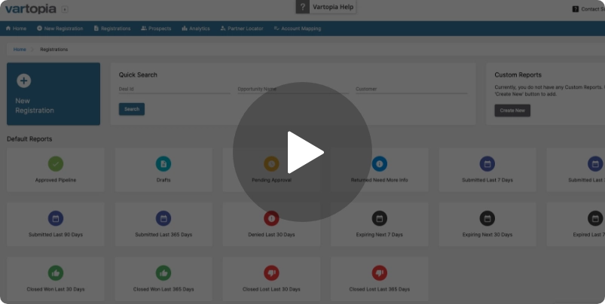Click the Custom Reports heading

518,74
